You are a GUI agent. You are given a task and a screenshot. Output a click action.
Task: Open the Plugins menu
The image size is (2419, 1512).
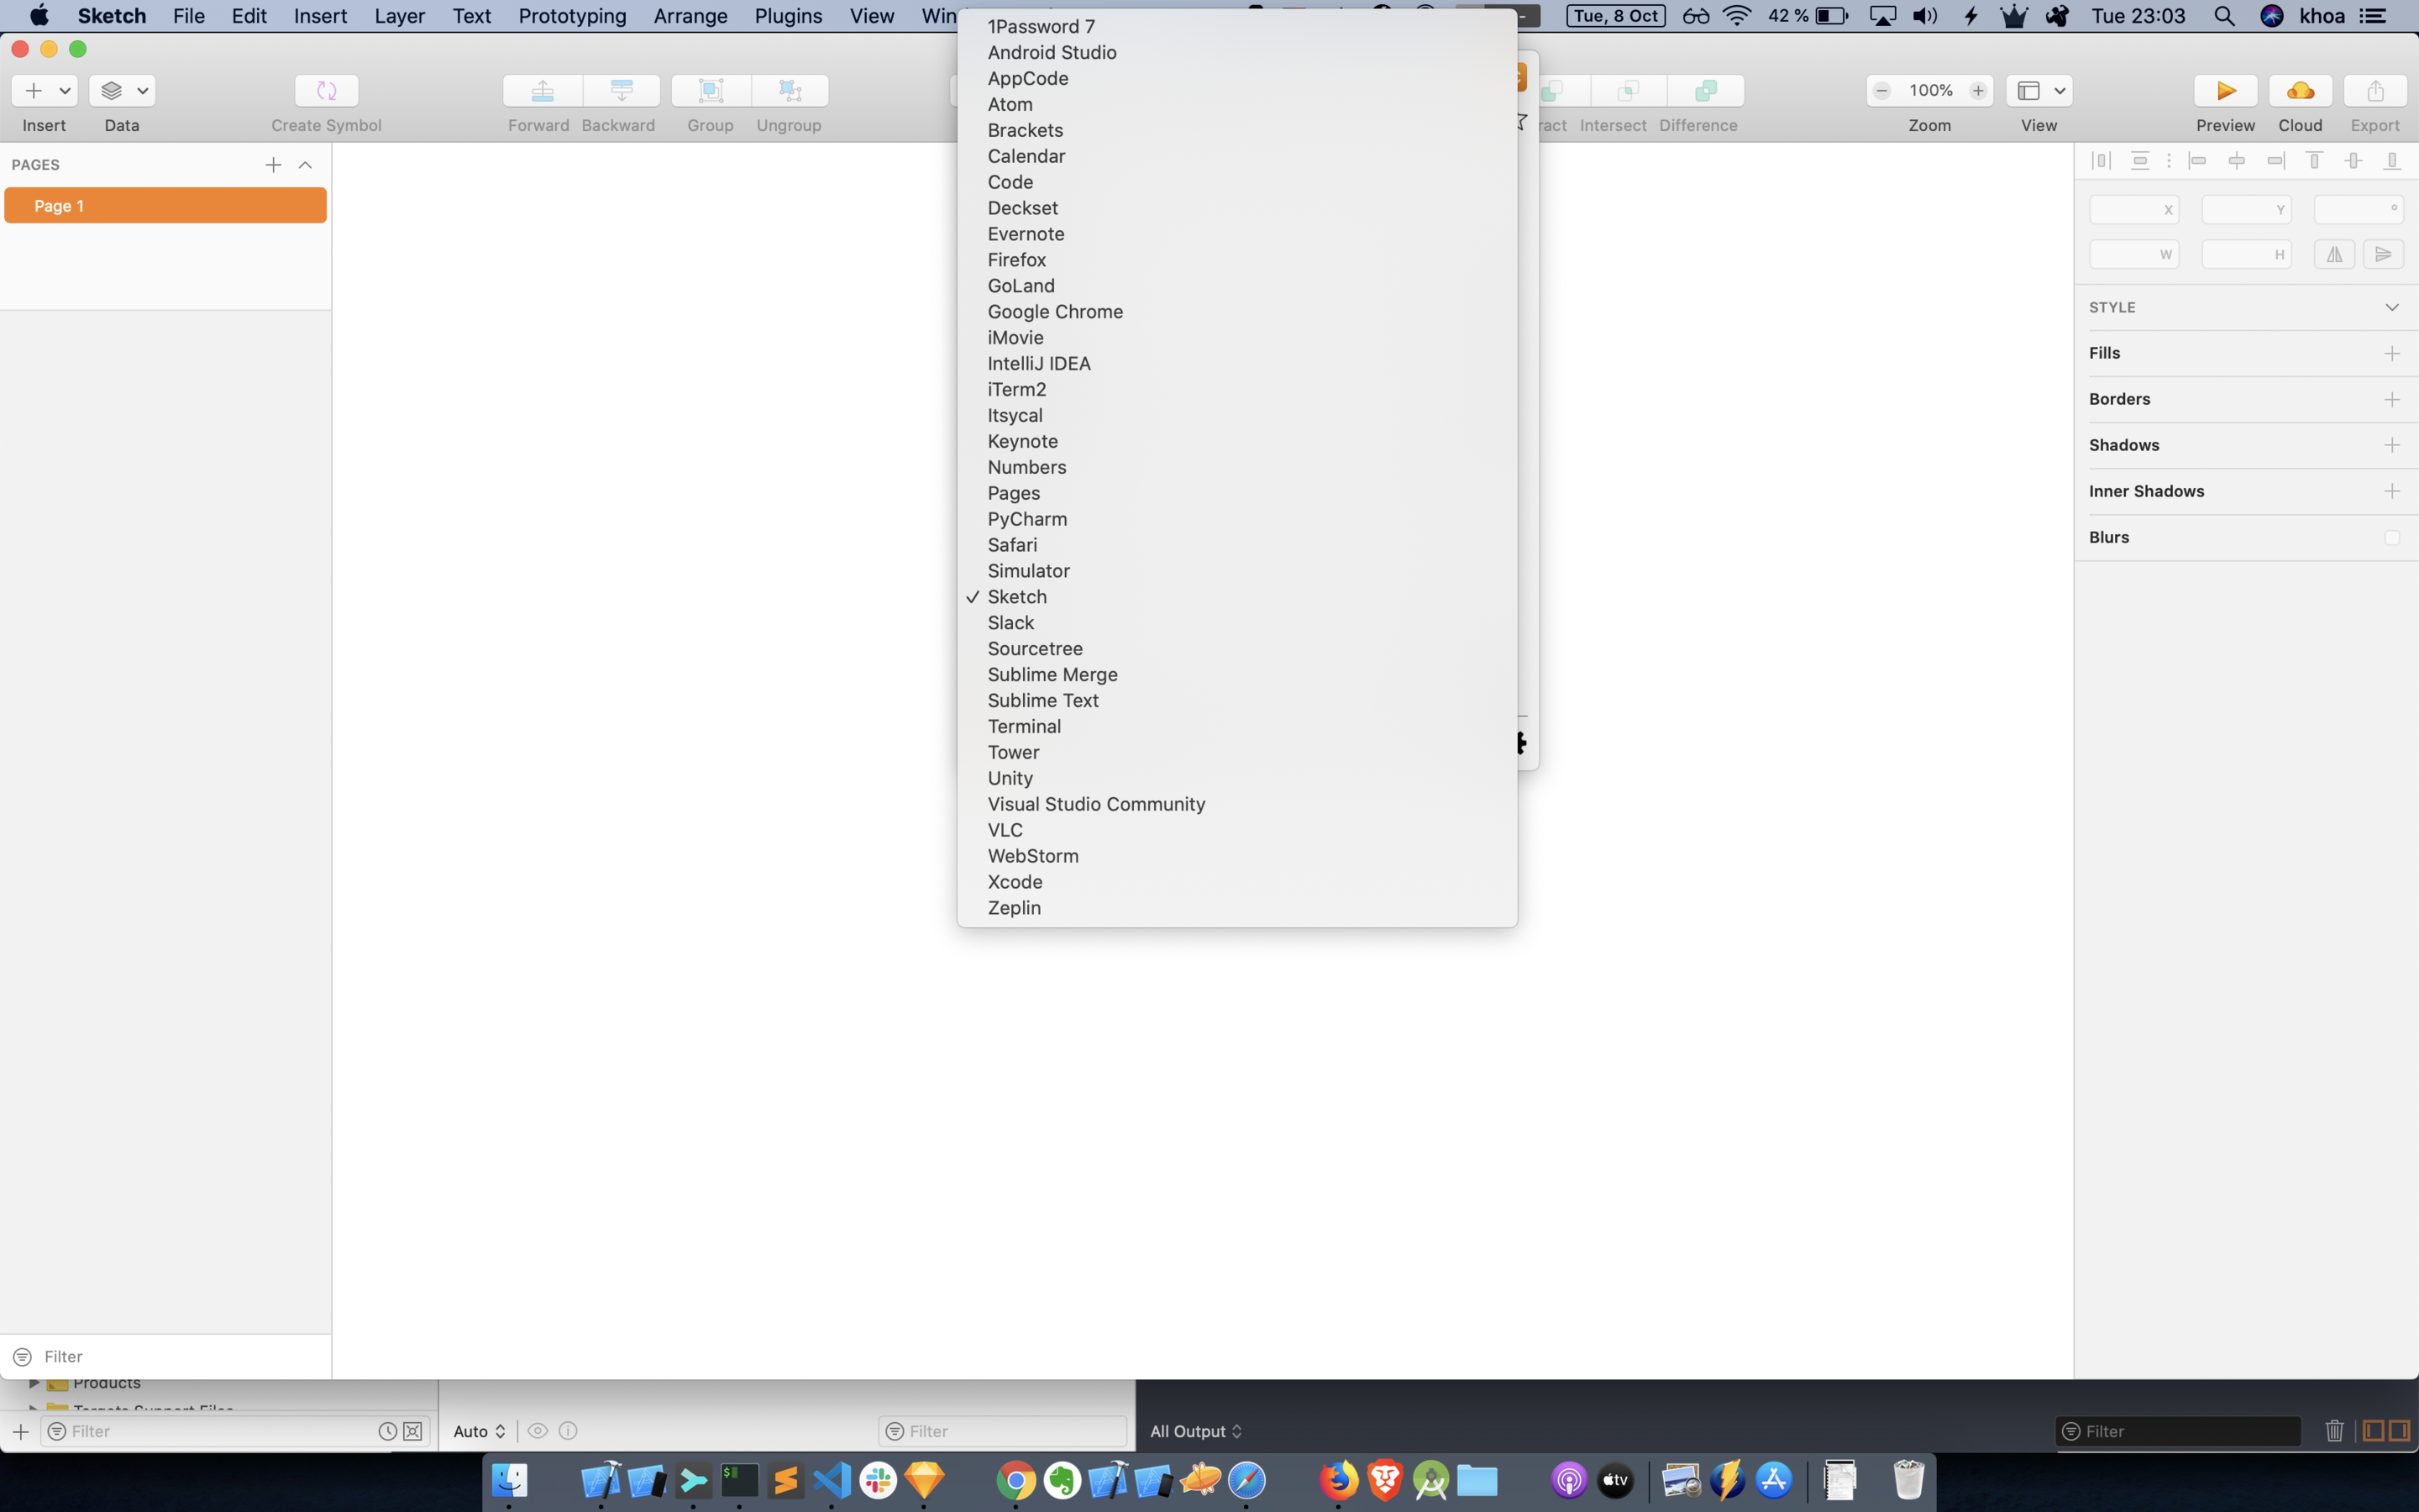coord(788,16)
